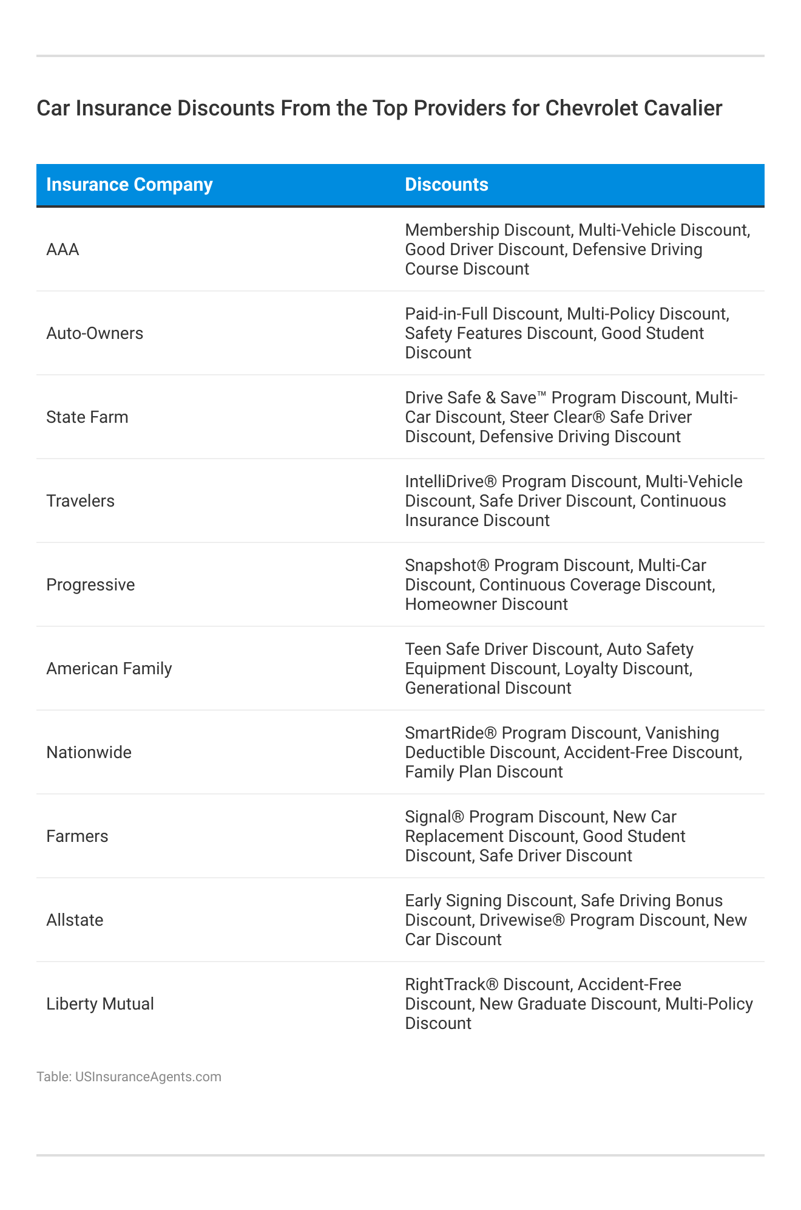Select the Allstate company cell

75,920
